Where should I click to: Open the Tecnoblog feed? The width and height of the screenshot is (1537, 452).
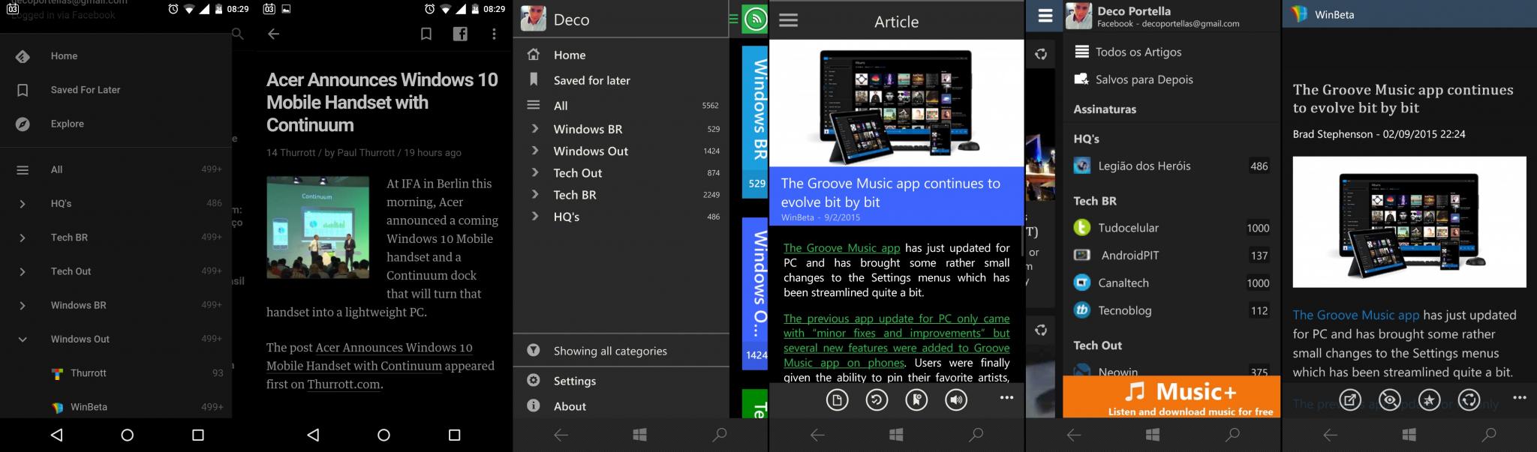pyautogui.click(x=1172, y=310)
